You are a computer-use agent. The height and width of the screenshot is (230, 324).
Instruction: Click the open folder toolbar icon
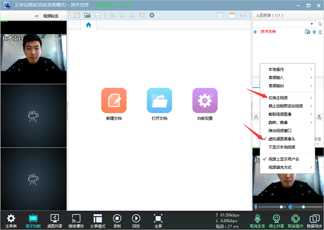(x=87, y=15)
